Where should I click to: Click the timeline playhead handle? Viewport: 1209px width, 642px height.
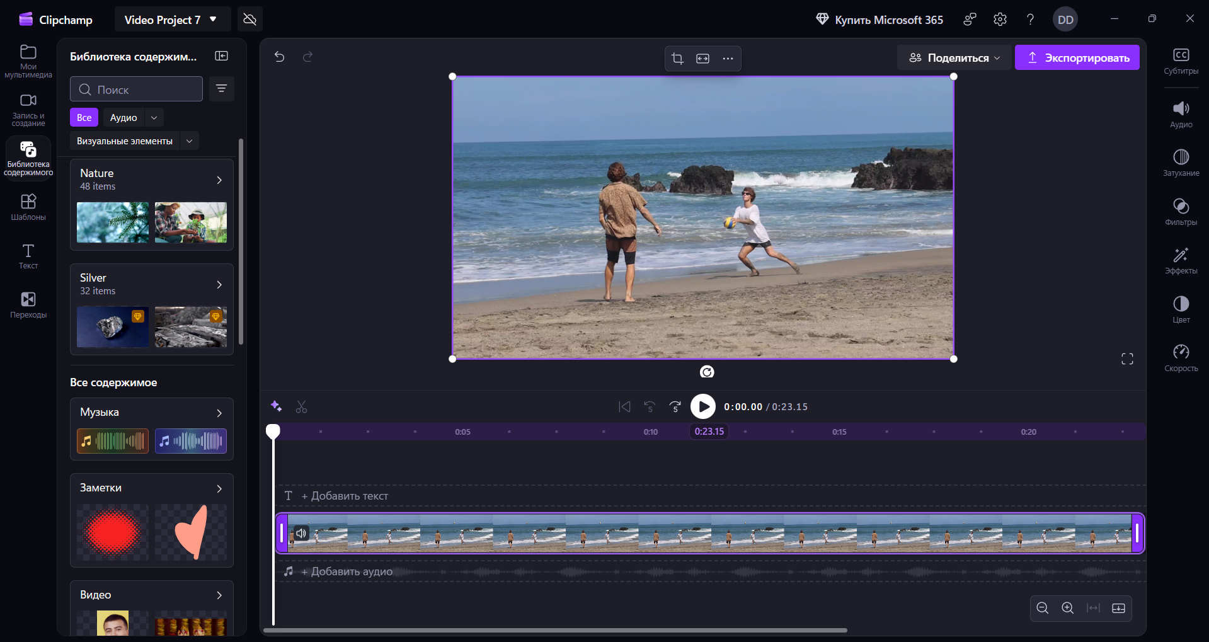coord(273,431)
